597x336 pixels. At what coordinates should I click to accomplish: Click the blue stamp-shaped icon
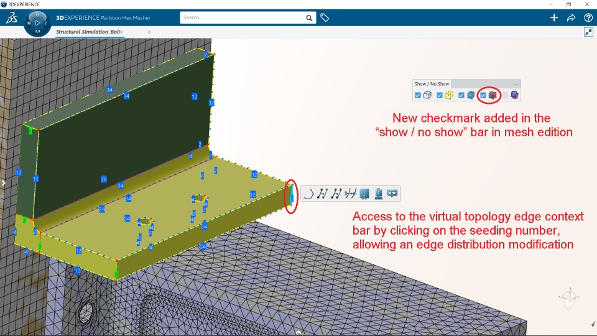coord(379,194)
